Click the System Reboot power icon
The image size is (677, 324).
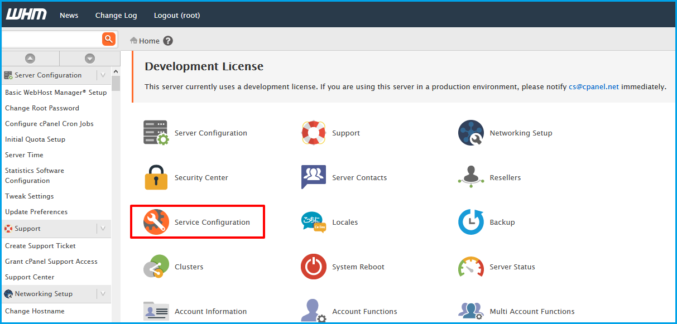[x=313, y=266]
